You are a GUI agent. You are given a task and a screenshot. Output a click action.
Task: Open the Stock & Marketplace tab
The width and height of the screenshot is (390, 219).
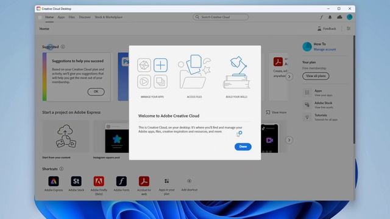[108, 17]
